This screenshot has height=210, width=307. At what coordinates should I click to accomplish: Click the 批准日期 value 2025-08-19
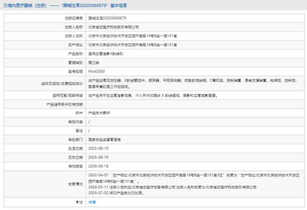[x=98, y=149]
